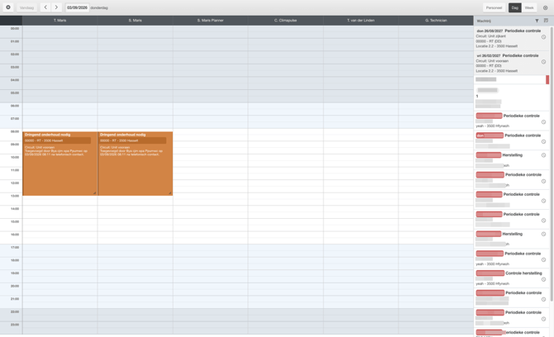
Task: Select the S. Maris Planner column header
Action: (x=210, y=21)
